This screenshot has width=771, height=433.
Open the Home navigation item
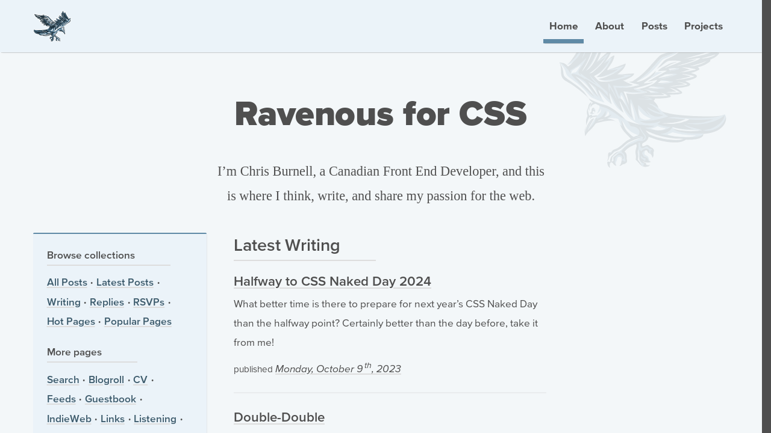[x=563, y=26]
